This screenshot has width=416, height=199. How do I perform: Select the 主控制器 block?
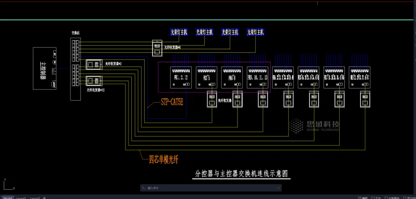click(44, 68)
